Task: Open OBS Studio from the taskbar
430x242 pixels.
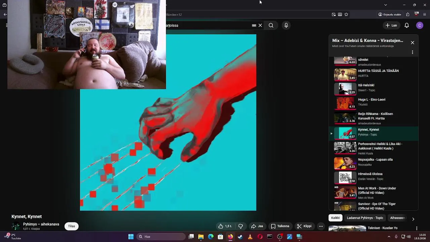Action: click(x=279, y=237)
